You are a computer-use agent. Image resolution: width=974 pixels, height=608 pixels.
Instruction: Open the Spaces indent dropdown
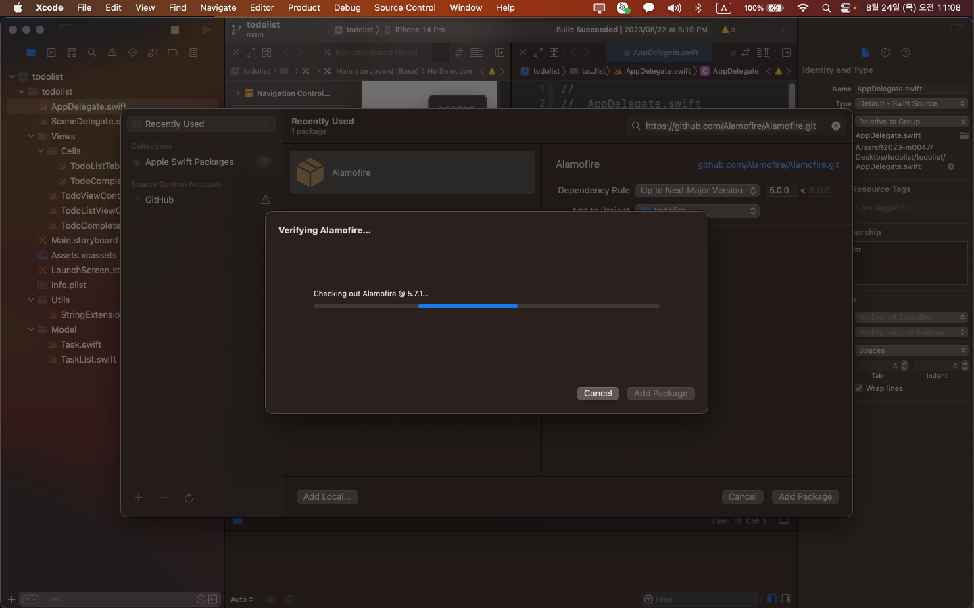(911, 350)
